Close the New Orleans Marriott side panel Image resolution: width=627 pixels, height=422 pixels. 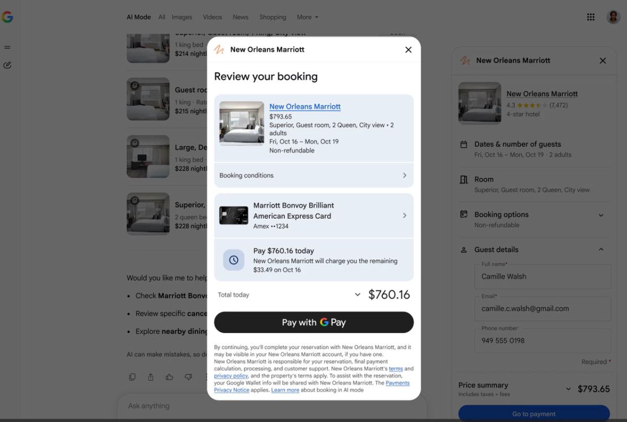[602, 61]
